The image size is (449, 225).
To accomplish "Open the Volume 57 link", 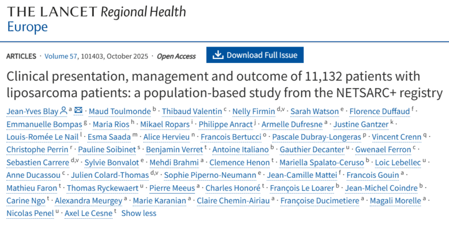I will click(x=61, y=56).
